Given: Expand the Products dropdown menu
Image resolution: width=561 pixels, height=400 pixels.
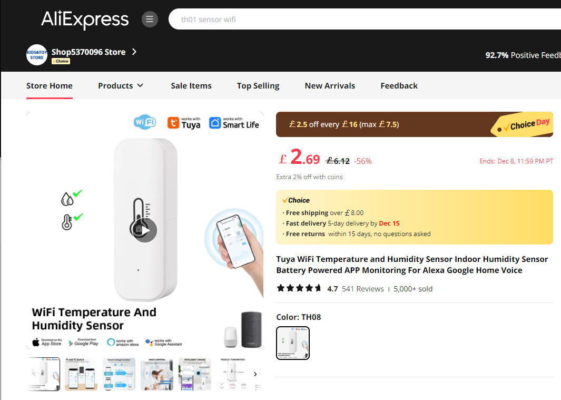Looking at the screenshot, I should pyautogui.click(x=121, y=86).
